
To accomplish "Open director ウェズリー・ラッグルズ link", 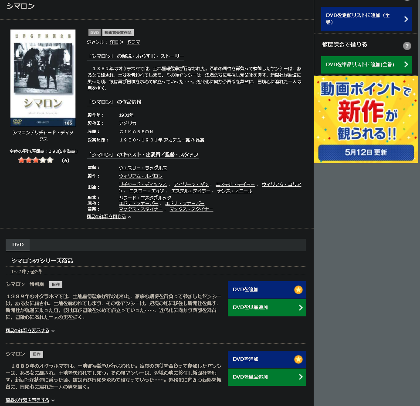I will [x=143, y=168].
